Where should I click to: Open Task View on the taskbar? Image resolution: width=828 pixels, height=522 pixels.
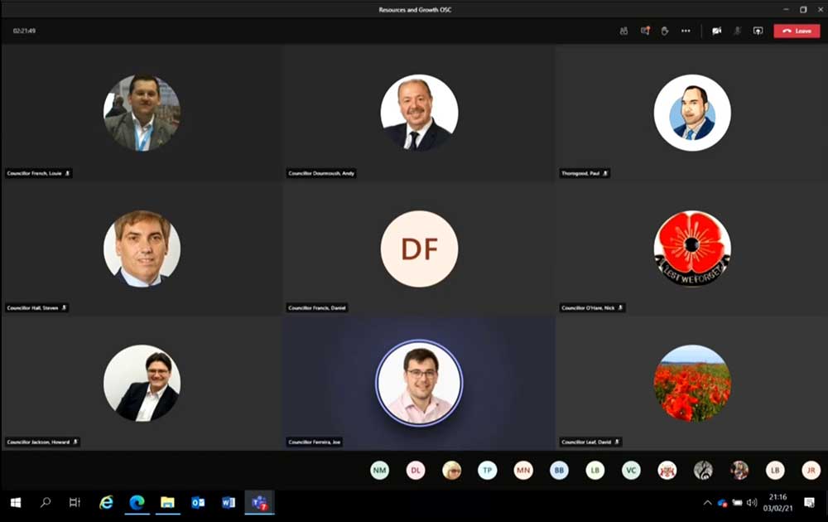tap(75, 502)
